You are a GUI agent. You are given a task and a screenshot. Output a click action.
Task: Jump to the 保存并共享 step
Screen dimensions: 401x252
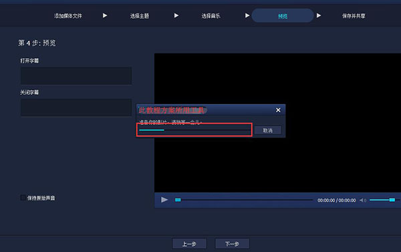(354, 16)
